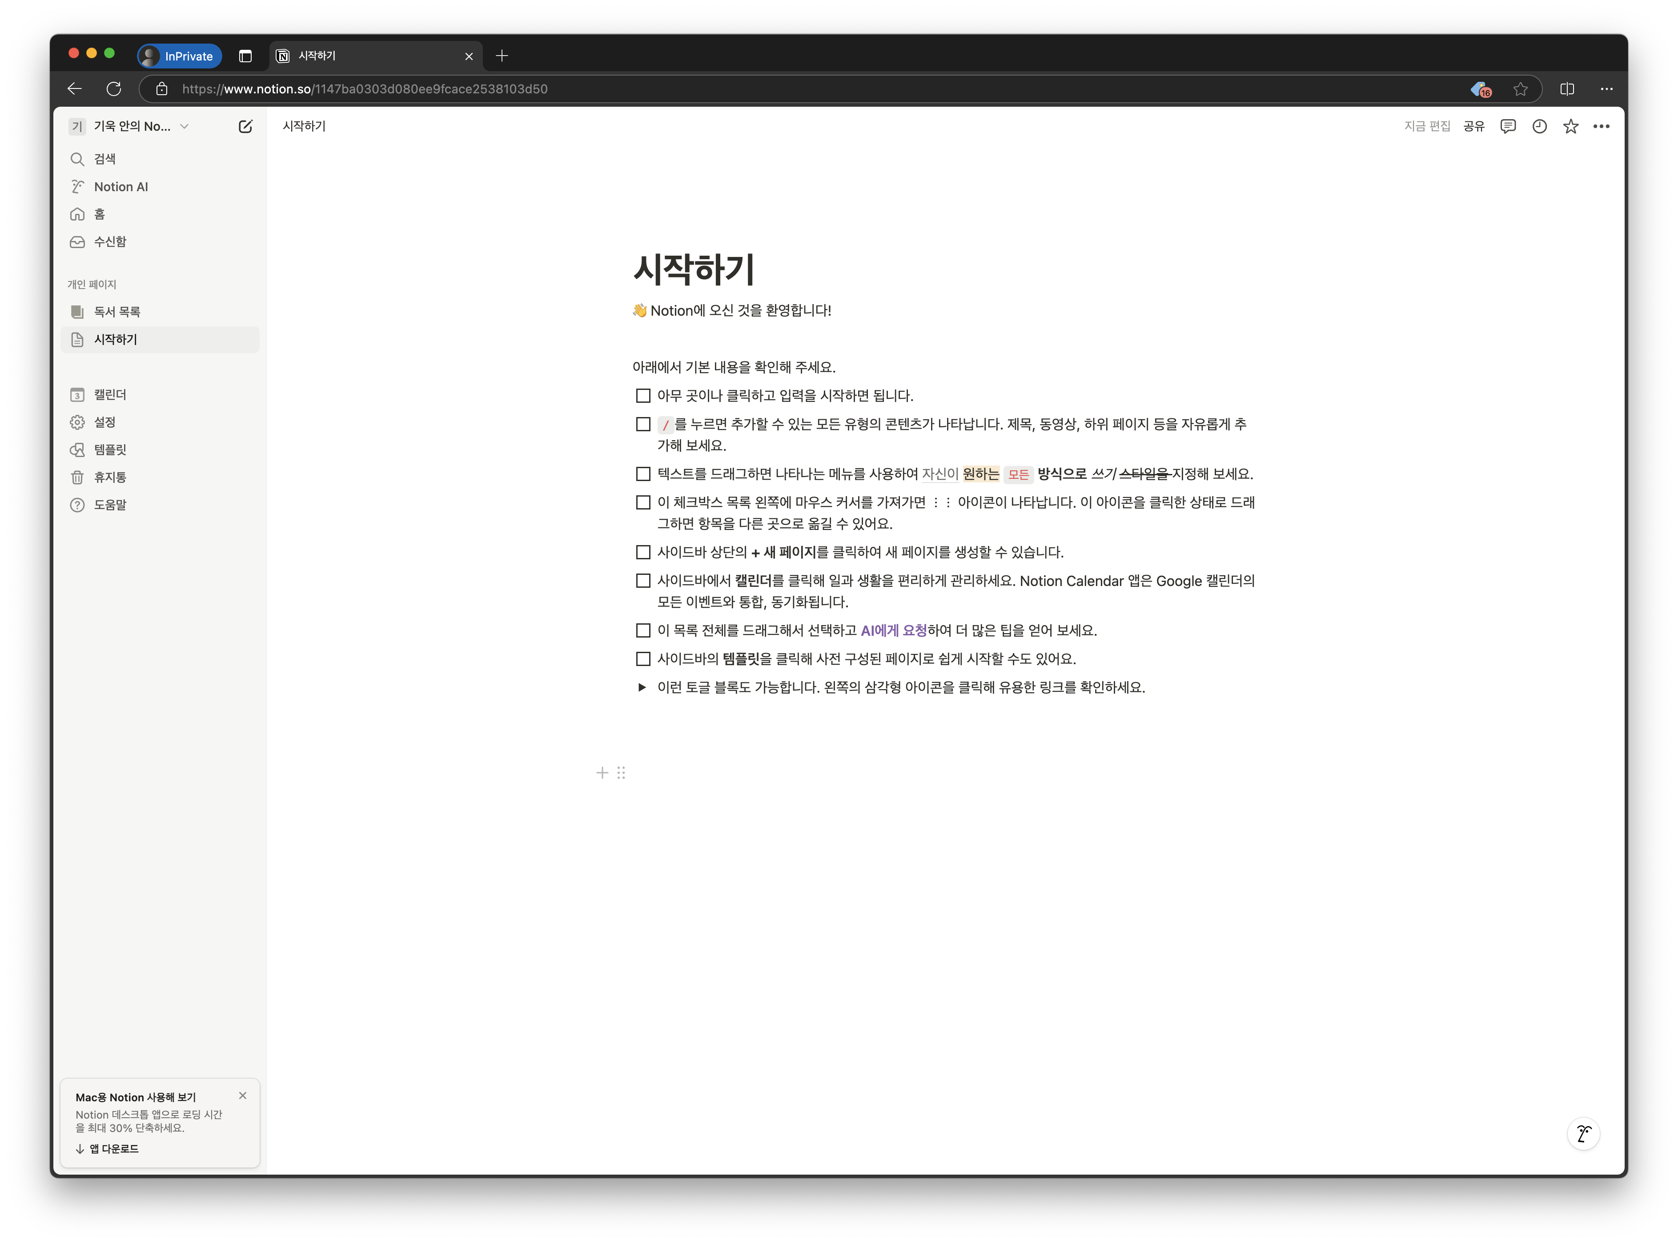Viewport: 1678px width, 1244px height.
Task: Open page history clock icon
Action: 1539,127
